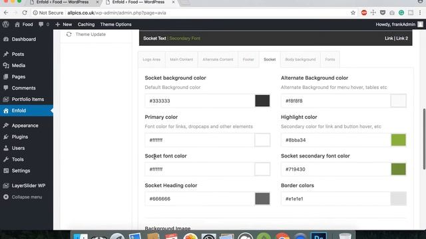Click the Enfold sidebar icon
This screenshot has width=426, height=239.
pyautogui.click(x=6, y=111)
